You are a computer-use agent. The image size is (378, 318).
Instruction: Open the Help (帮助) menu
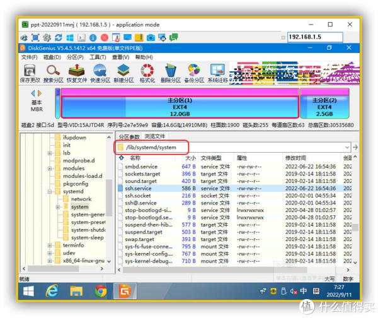pyautogui.click(x=144, y=57)
